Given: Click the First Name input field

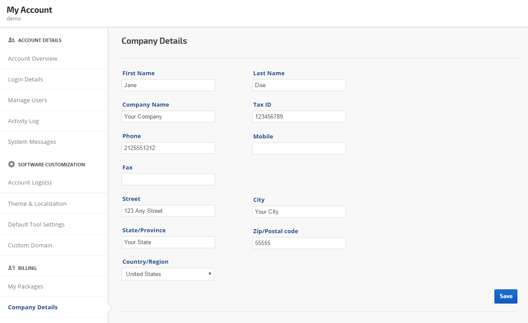Looking at the screenshot, I should coord(168,85).
